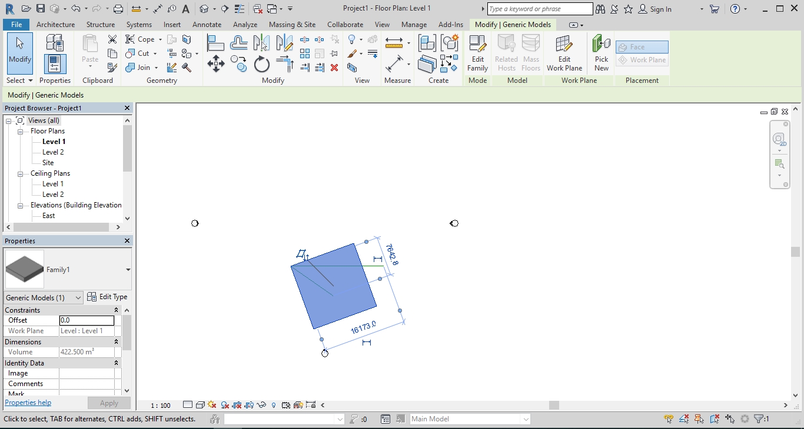Select the Copy tool
The image size is (804, 429).
[239, 65]
